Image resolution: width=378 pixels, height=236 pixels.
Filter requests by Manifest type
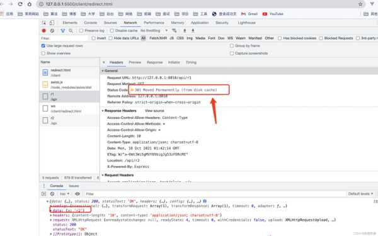tap(255, 38)
